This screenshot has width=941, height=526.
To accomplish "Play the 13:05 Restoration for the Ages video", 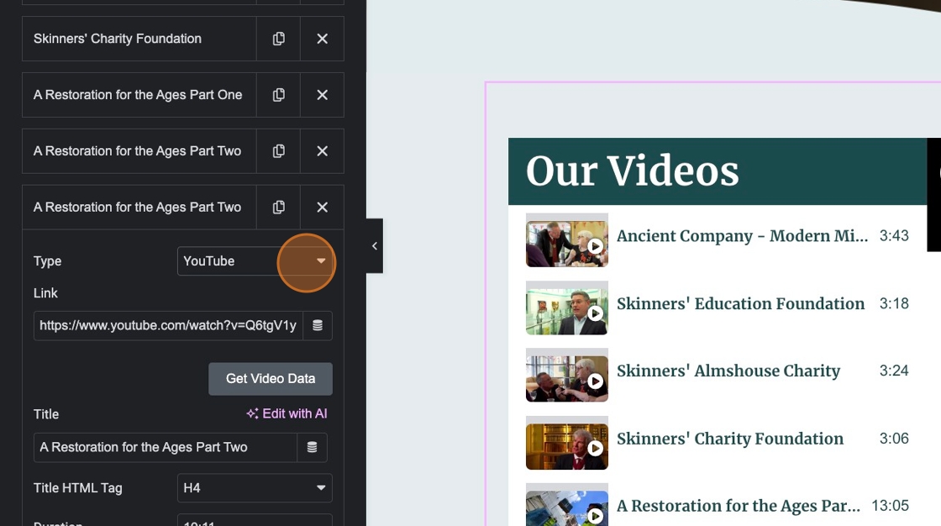I will coord(595,515).
